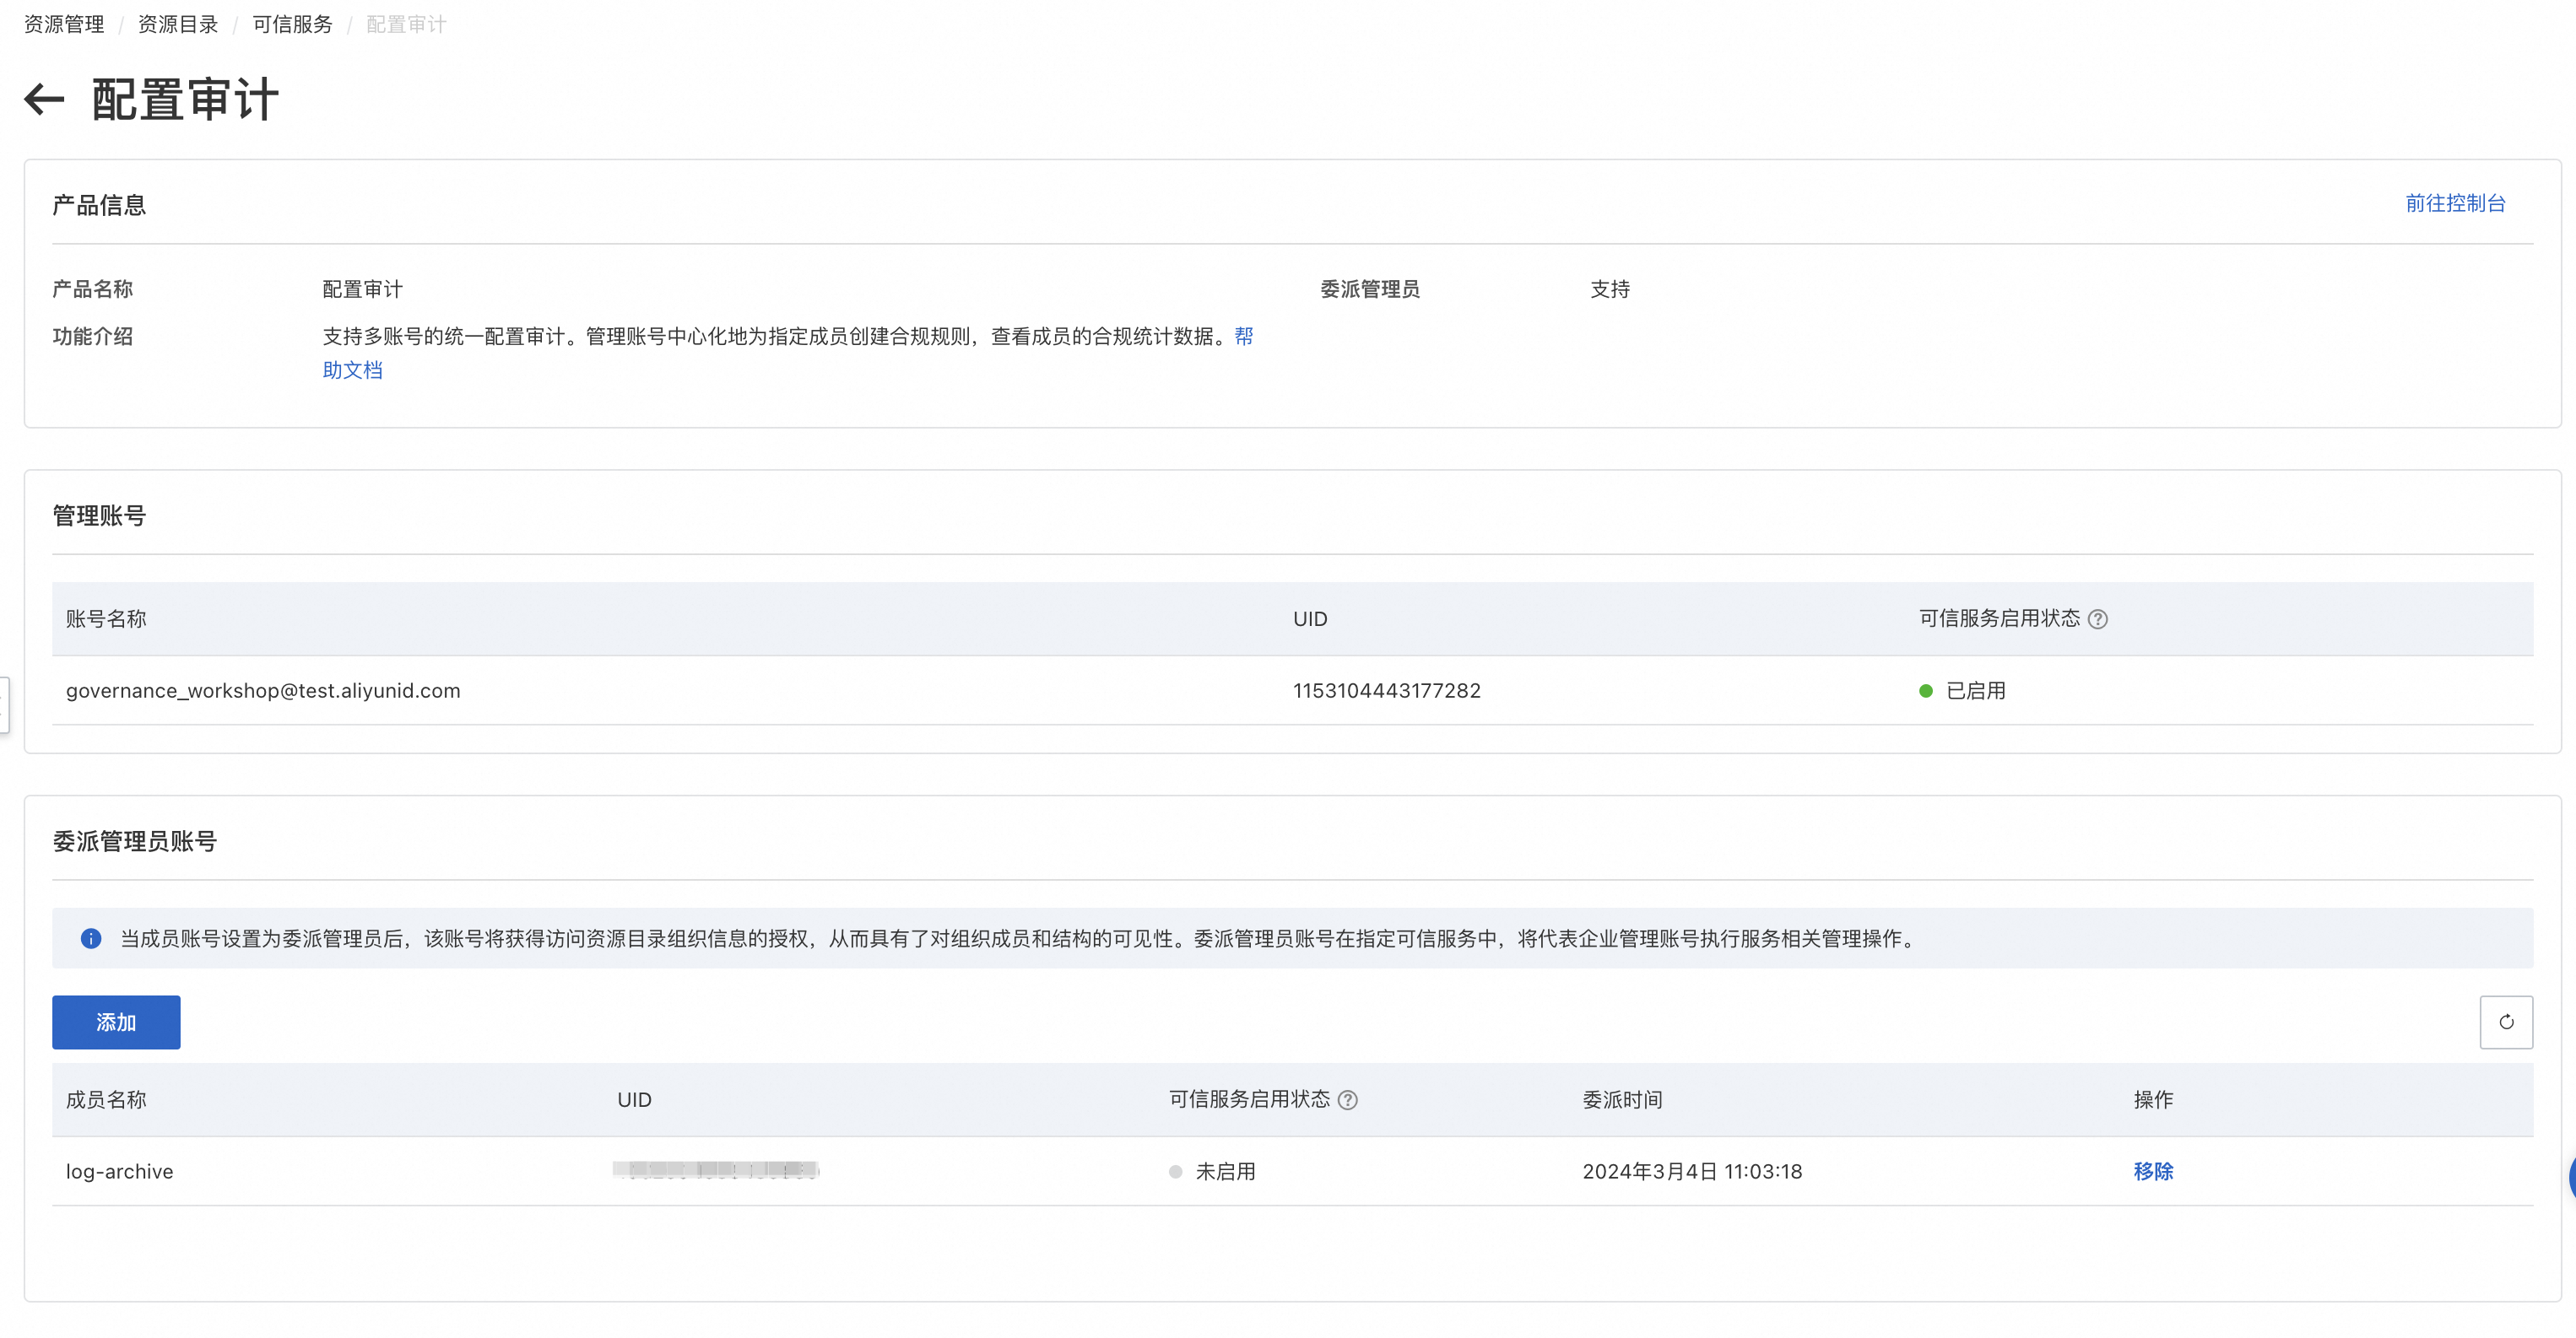Click the green 已启用 status dot
The height and width of the screenshot is (1338, 2576).
pos(1925,690)
